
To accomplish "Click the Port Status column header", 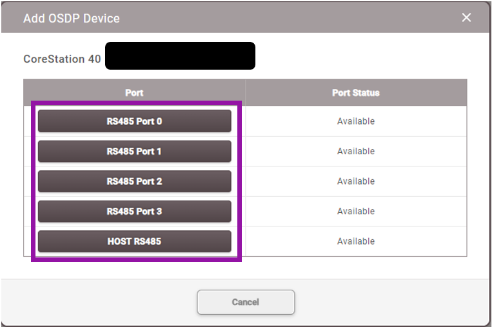I will 356,93.
